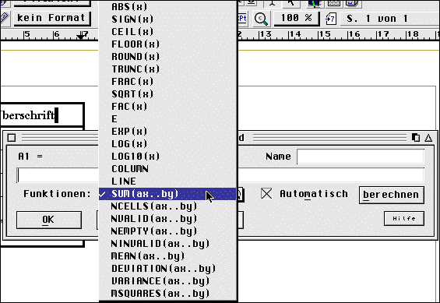Open the 100 % zoom dropdown
The height and width of the screenshot is (303, 440).
pyautogui.click(x=297, y=18)
